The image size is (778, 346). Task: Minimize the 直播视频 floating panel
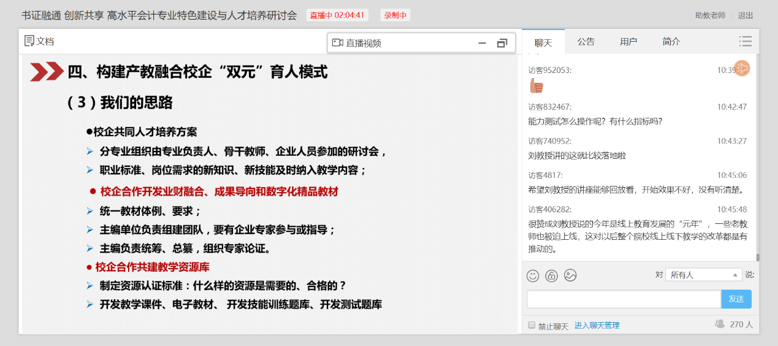click(482, 43)
